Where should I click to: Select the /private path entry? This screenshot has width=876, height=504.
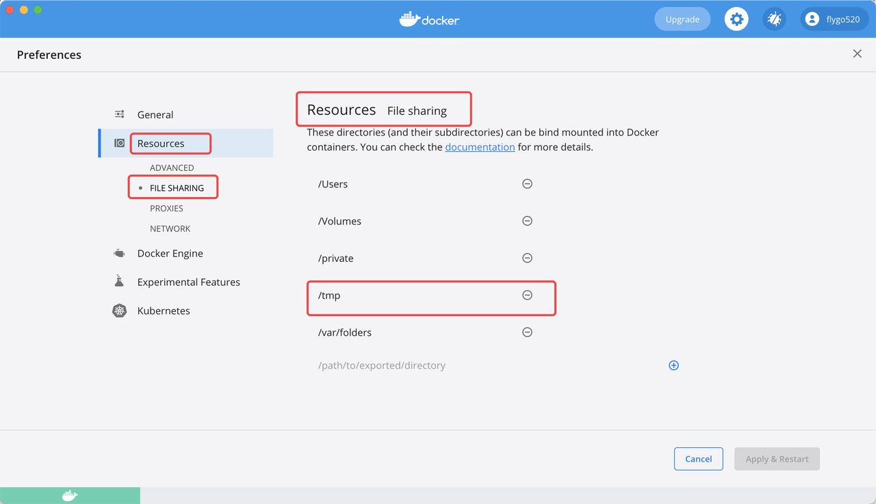(x=335, y=258)
